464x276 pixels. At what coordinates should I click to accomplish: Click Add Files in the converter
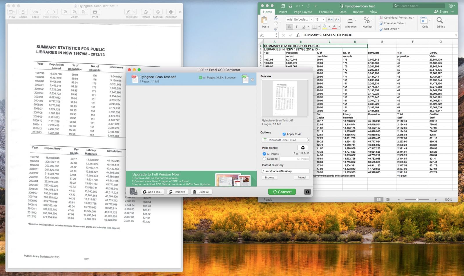click(153, 192)
